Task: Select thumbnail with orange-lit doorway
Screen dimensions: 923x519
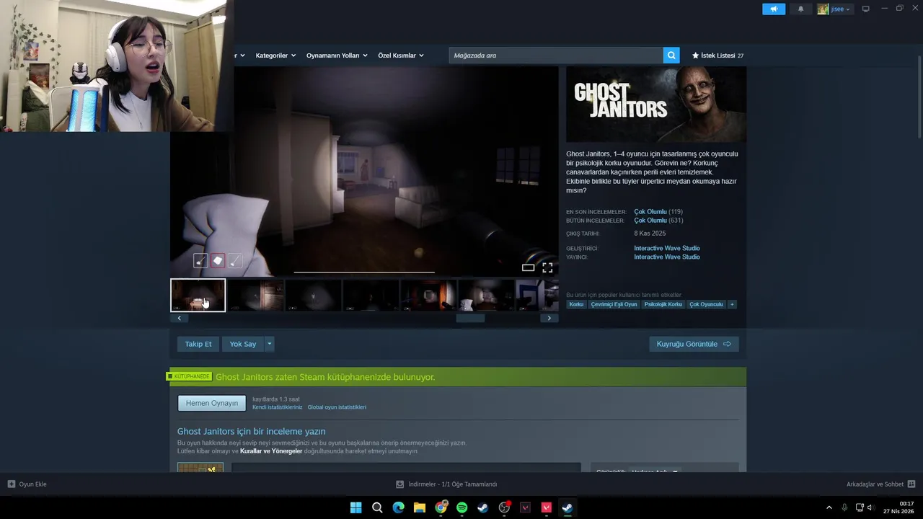Action: pyautogui.click(x=428, y=295)
